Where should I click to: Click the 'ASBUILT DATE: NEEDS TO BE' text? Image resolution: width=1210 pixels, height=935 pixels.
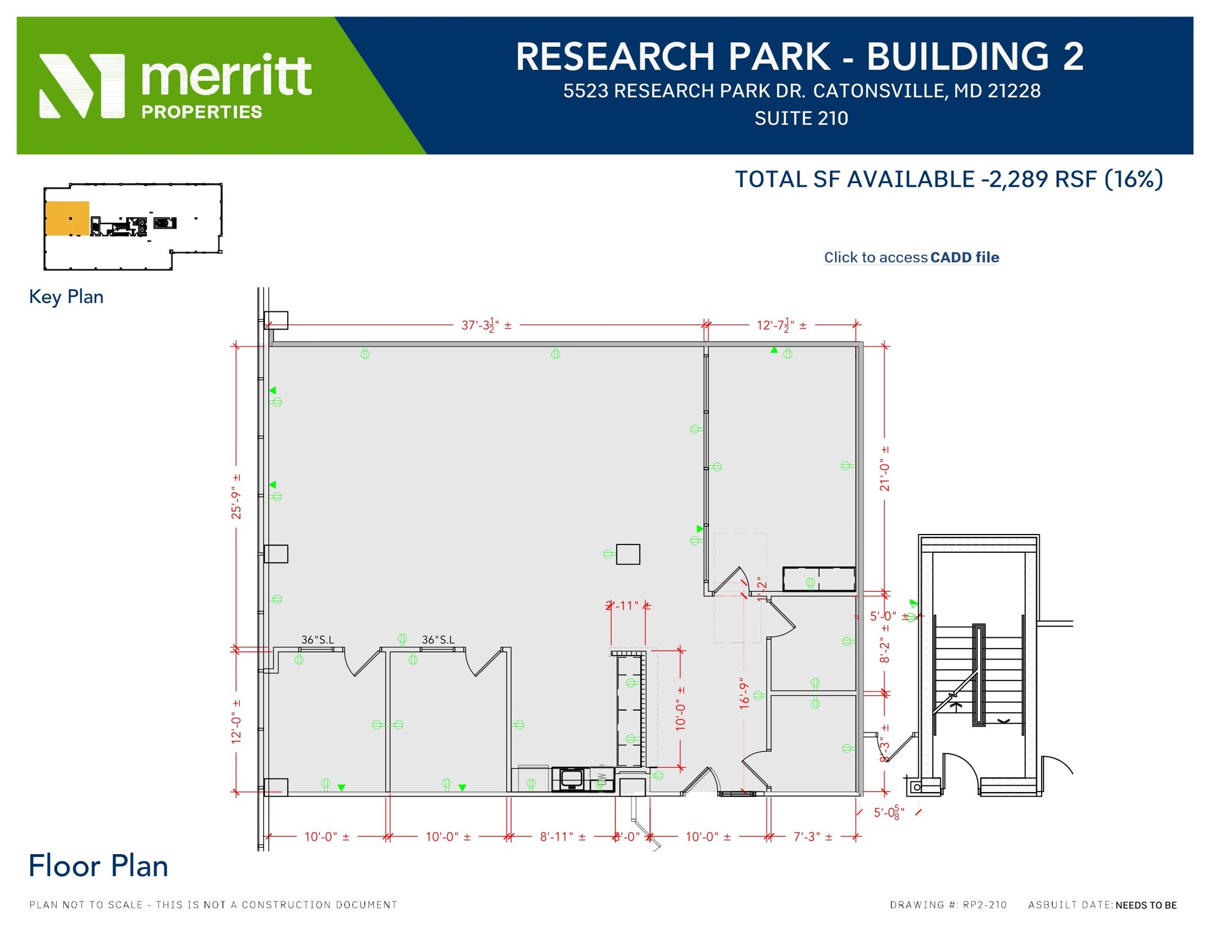(x=1102, y=905)
